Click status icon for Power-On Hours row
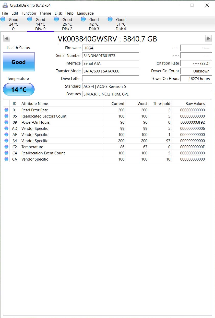215x318 pixels. (x=6, y=122)
